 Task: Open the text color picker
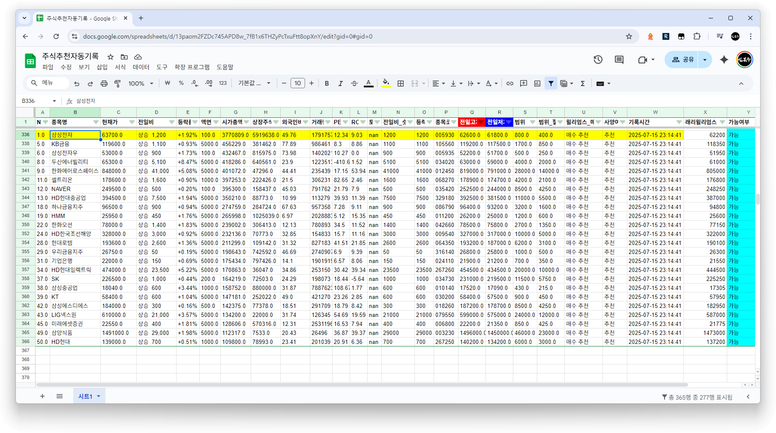[x=369, y=84]
